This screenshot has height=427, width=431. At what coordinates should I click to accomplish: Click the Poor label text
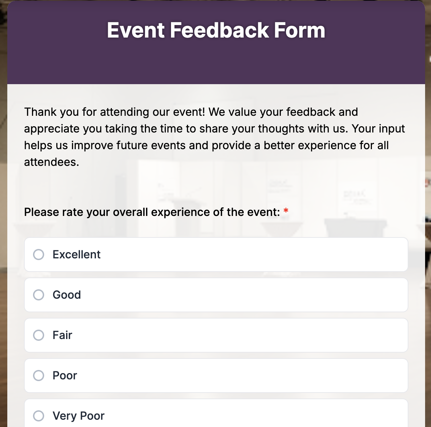click(65, 376)
